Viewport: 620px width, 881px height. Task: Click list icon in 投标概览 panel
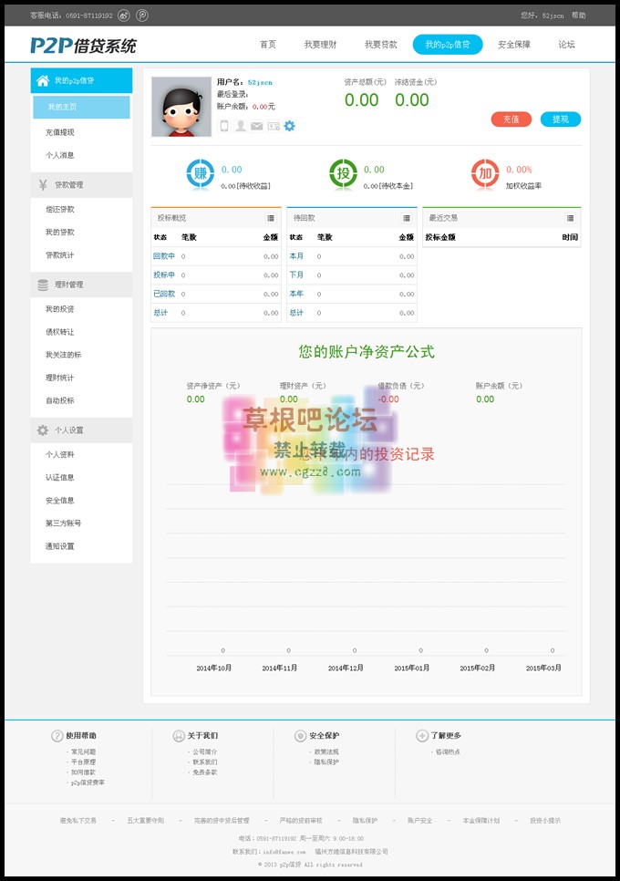(x=271, y=218)
